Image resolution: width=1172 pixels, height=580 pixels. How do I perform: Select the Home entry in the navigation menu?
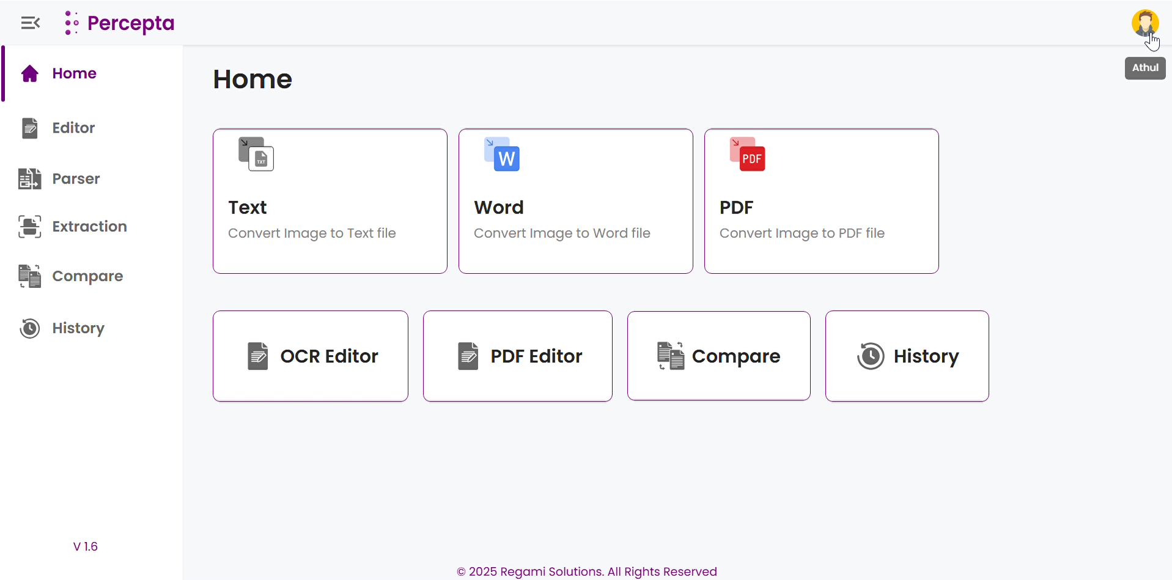pos(74,73)
